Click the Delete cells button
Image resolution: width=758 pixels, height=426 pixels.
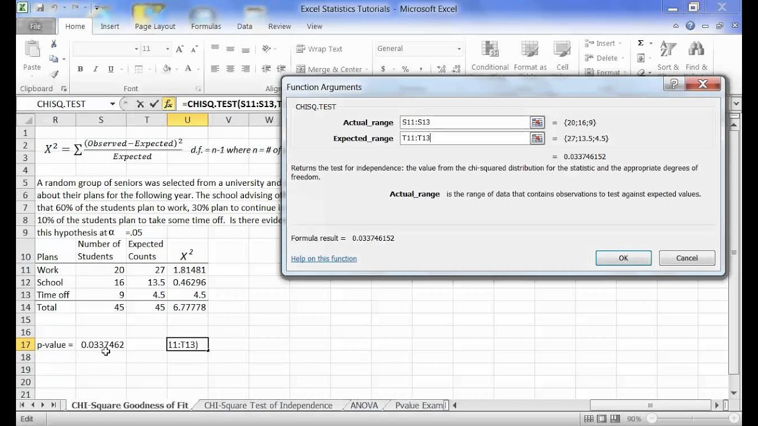[602, 58]
